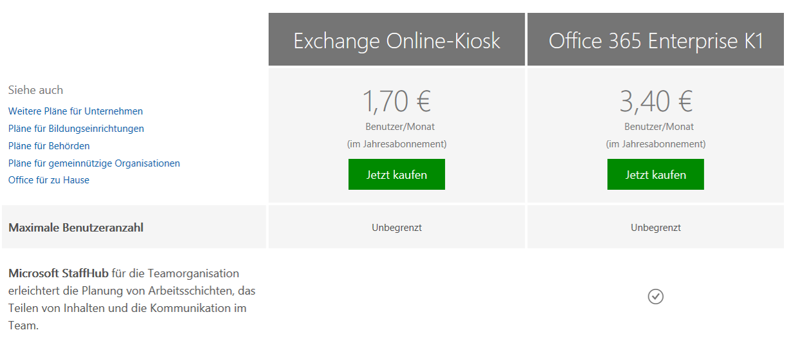791x339 pixels.
Task: Visit the Office für zu Hause link
Action: point(49,180)
